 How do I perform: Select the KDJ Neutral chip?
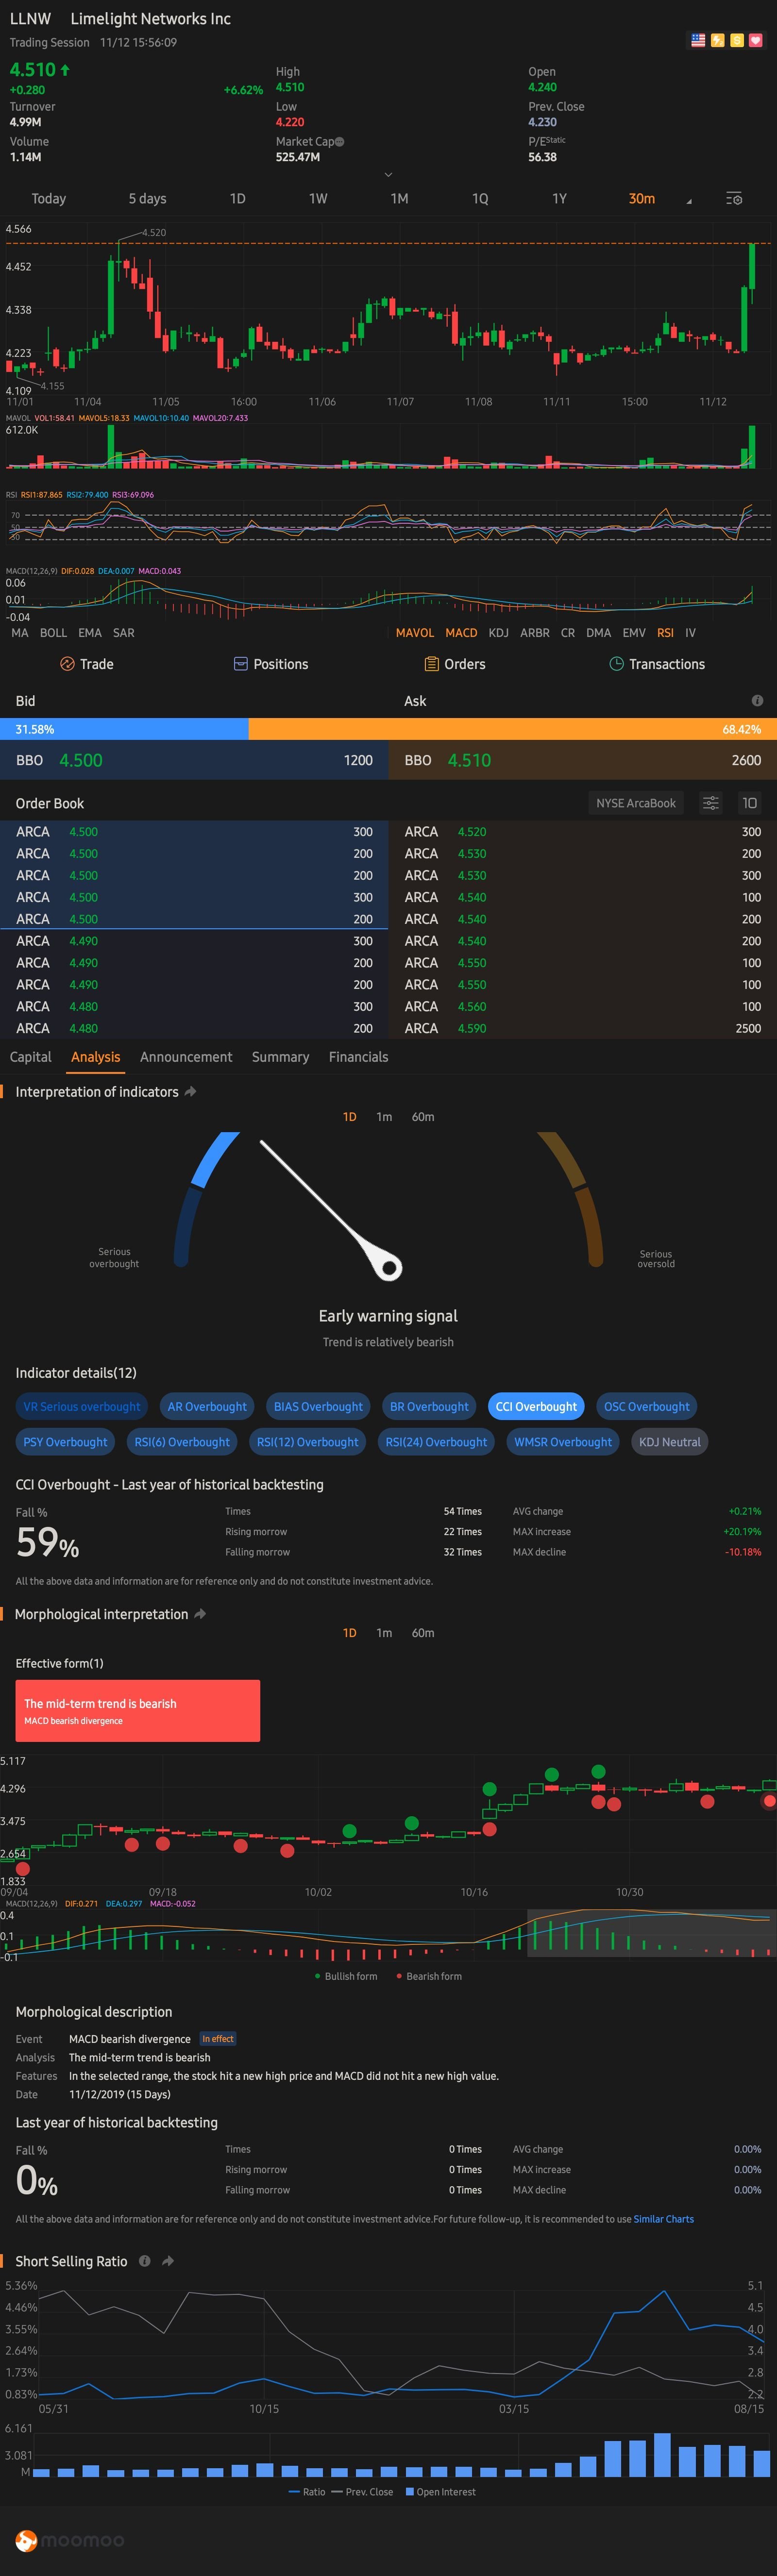(x=670, y=1442)
